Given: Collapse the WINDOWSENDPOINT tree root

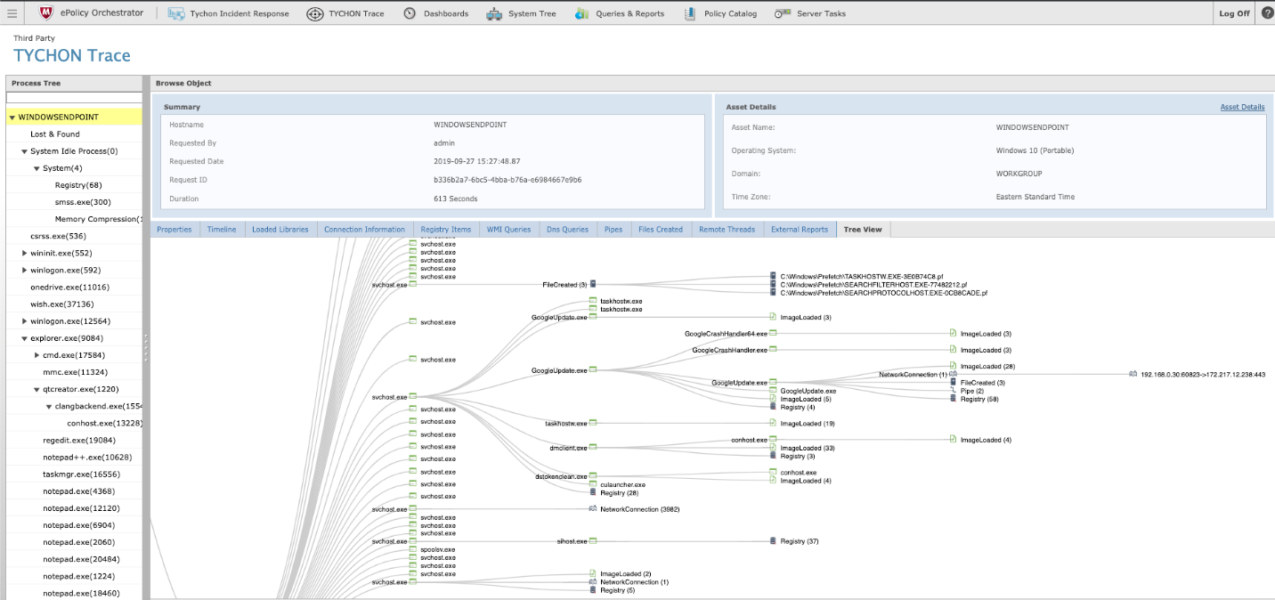Looking at the screenshot, I should [x=12, y=118].
